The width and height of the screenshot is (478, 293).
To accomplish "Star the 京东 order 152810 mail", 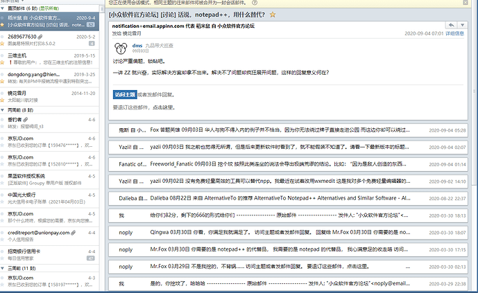I will point(2,164).
